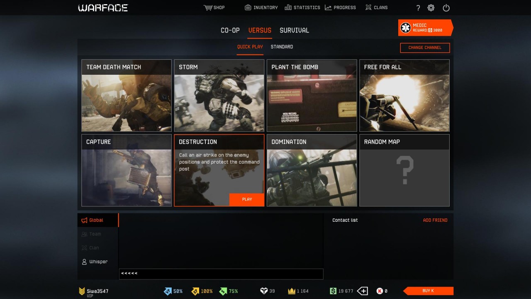This screenshot has height=299, width=531.
Task: Click the player name Siwa3547
Action: click(97, 291)
